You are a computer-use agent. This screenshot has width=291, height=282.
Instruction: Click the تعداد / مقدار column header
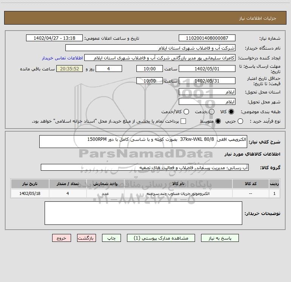68,184
